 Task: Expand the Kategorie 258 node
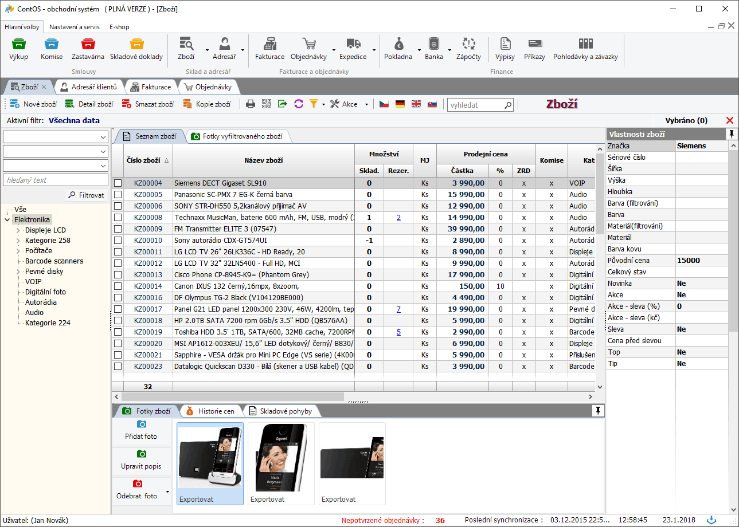18,241
